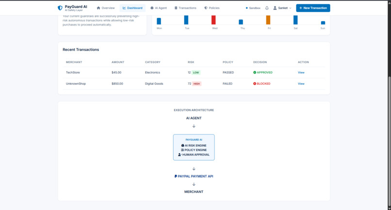Click the RISK column header
This screenshot has width=391, height=210.
tap(191, 62)
